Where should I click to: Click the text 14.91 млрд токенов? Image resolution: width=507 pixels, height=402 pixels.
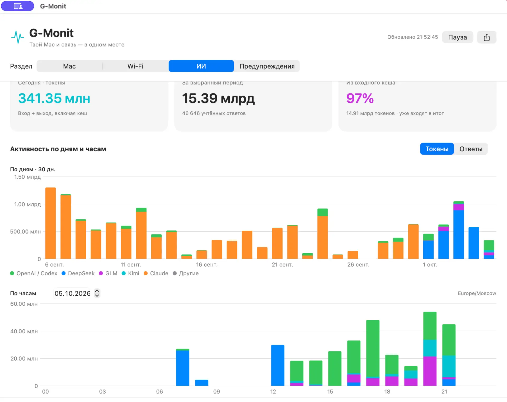coord(370,113)
